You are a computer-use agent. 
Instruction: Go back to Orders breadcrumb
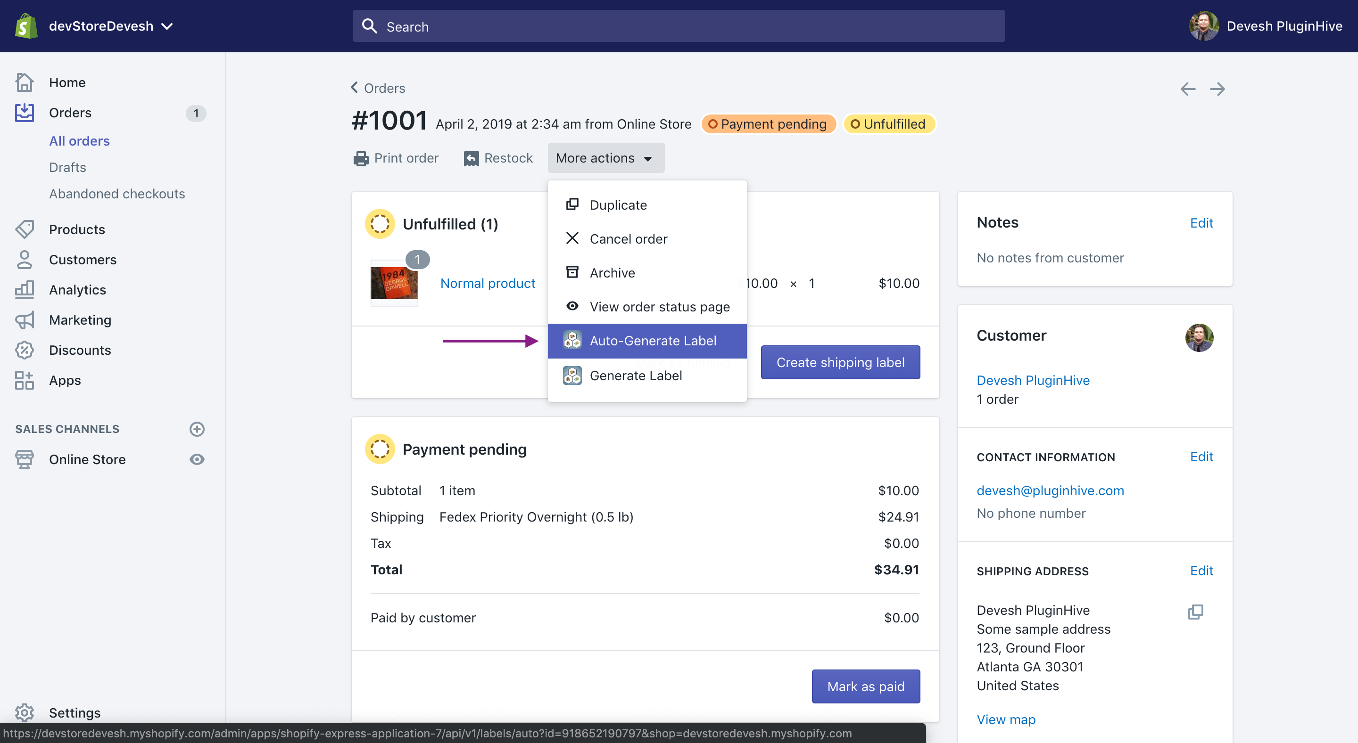point(378,88)
